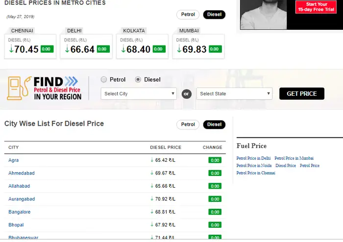Click the Chennai diesel price down arrow
The image size is (343, 242).
coord(11,49)
